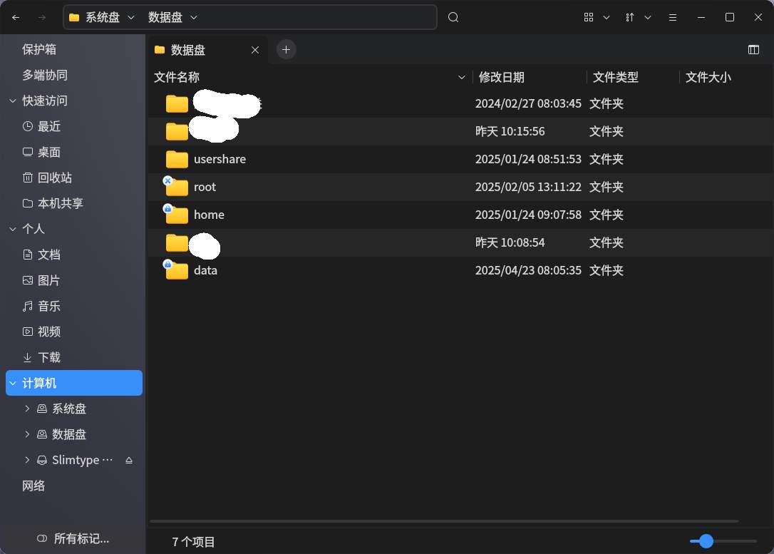Viewport: 774px width, 554px height.
Task: Toggle the detail panel column icon
Action: tap(753, 49)
